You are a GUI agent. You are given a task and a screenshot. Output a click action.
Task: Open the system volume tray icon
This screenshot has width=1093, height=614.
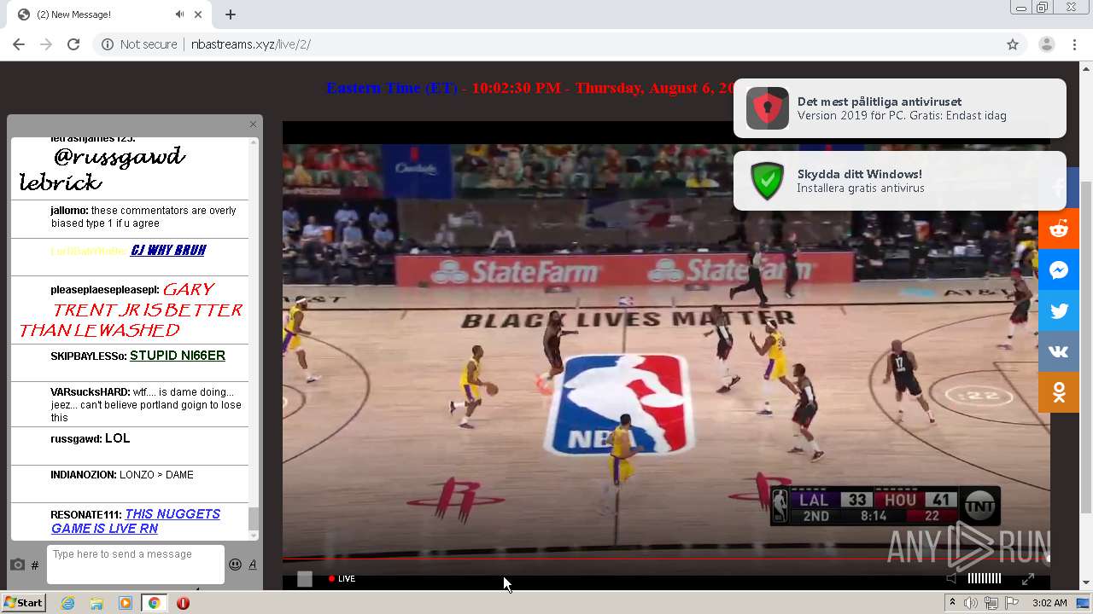[x=971, y=603]
